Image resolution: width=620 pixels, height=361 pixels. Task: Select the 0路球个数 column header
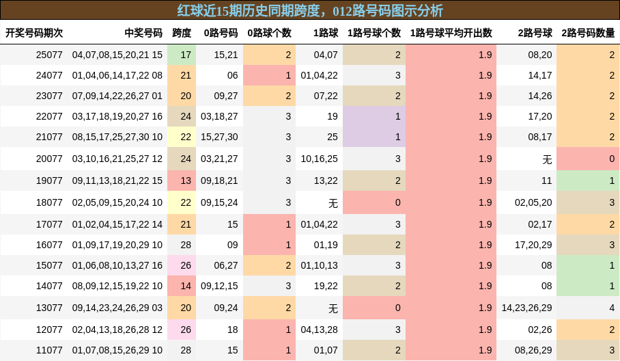[x=269, y=33]
